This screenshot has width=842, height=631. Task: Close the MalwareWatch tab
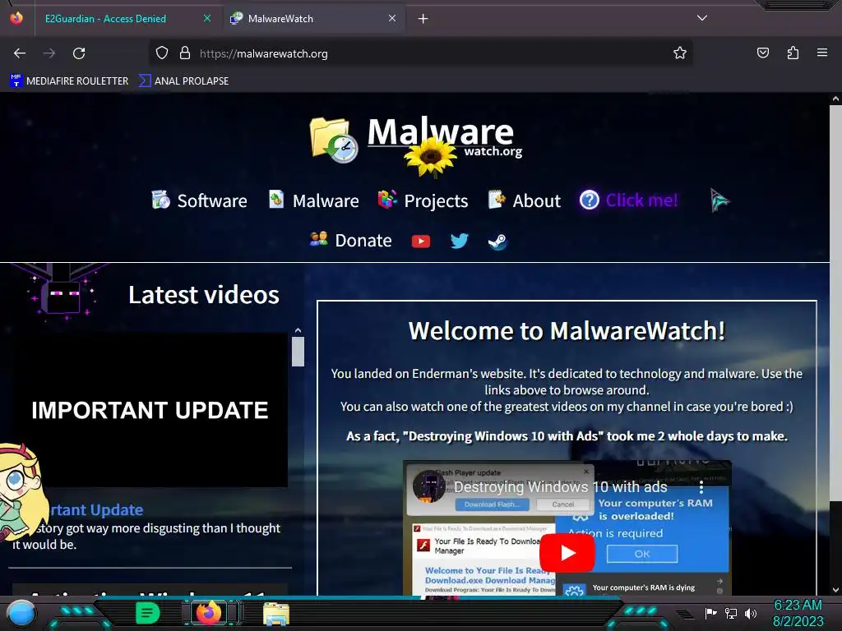click(x=392, y=18)
